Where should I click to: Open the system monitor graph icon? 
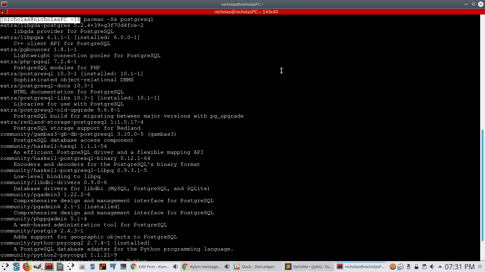pyautogui.click(x=123, y=267)
